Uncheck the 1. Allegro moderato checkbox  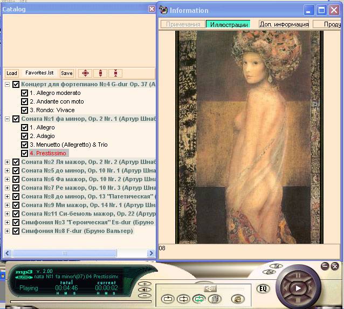coord(24,93)
